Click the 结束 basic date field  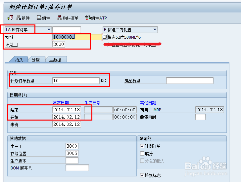point(67,110)
